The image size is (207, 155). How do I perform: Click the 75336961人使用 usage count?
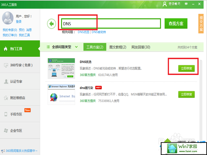click(109, 101)
